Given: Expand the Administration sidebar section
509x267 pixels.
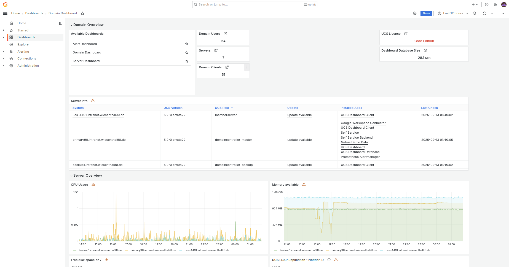Looking at the screenshot, I should (x=3, y=66).
